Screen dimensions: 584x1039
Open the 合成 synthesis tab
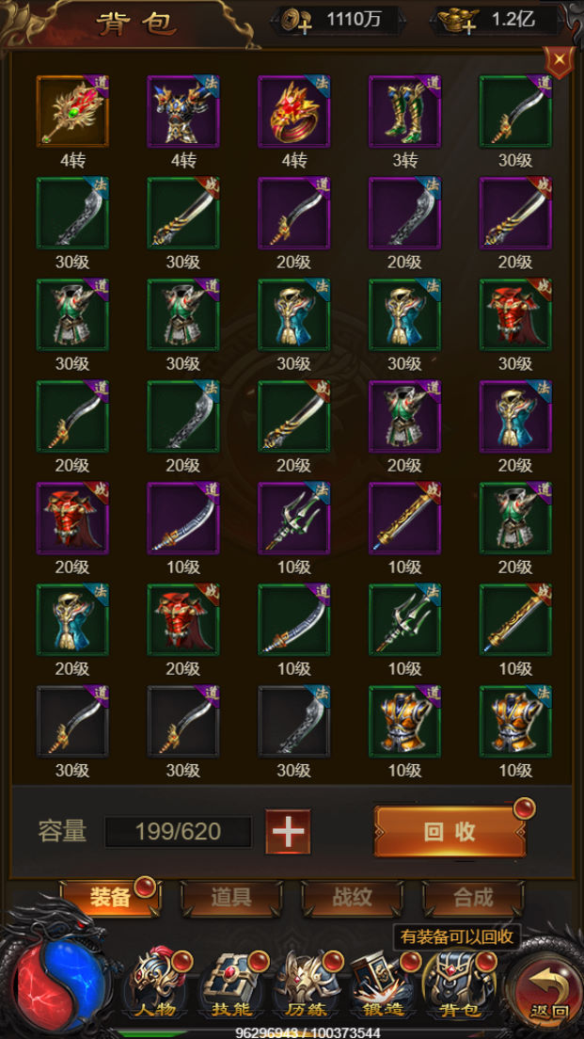473,898
